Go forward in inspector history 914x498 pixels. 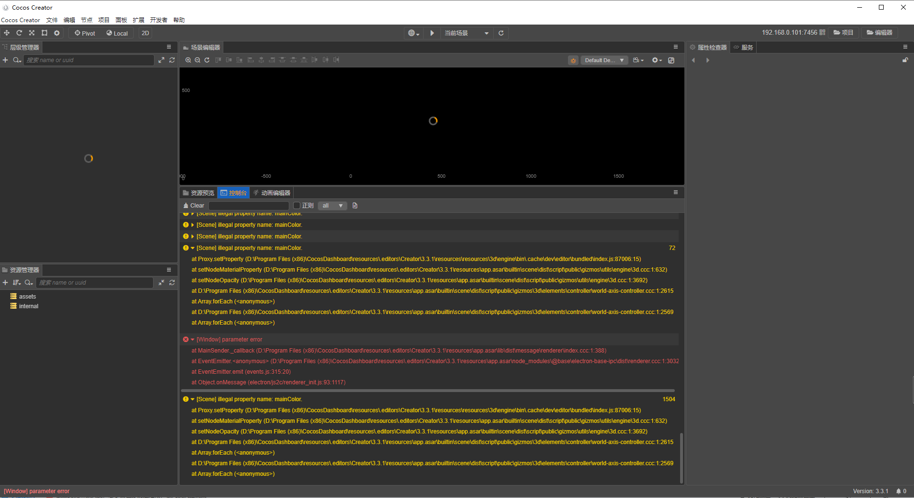pyautogui.click(x=708, y=60)
